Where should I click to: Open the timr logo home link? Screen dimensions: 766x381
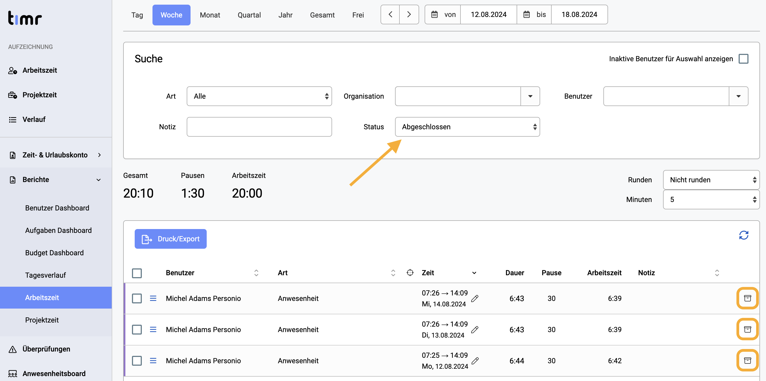pyautogui.click(x=25, y=18)
